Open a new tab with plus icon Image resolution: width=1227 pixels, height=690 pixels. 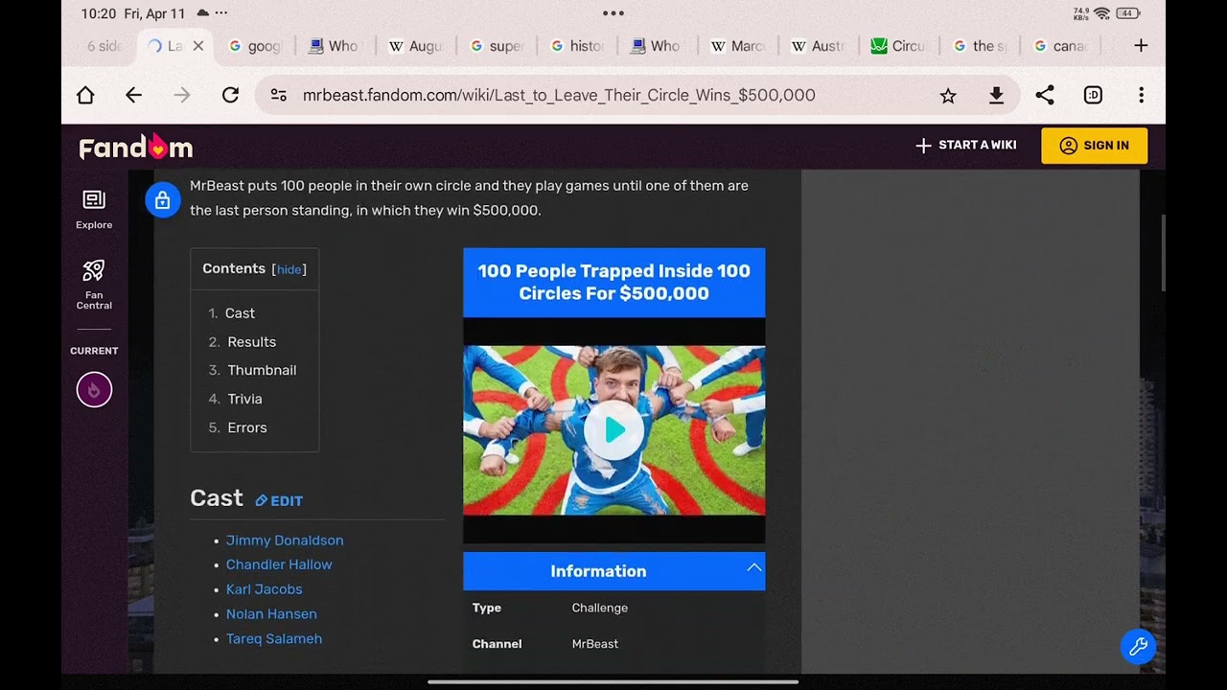pos(1141,45)
